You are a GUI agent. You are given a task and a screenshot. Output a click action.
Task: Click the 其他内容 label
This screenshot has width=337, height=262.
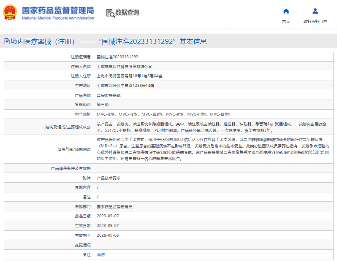(82, 187)
